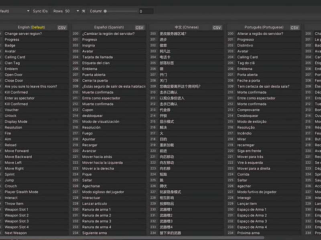The image size is (321, 240).
Task: Select the English (Default) column header
Action: coord(31,27)
